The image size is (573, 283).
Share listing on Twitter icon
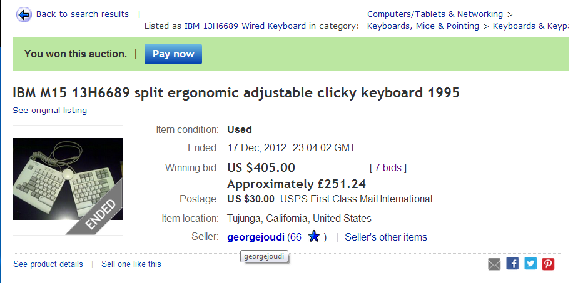pos(530,264)
